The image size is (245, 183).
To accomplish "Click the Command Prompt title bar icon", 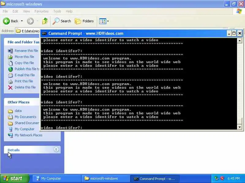I will [x=44, y=33].
